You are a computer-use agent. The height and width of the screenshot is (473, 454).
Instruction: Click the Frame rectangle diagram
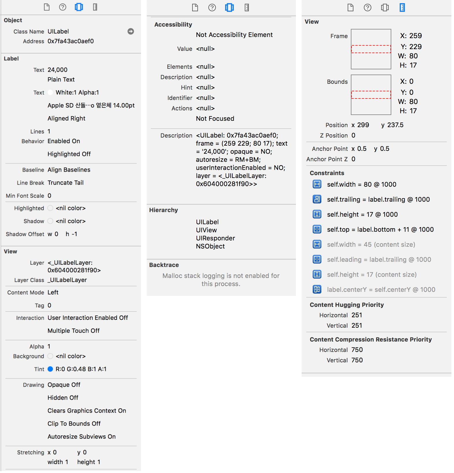371,49
